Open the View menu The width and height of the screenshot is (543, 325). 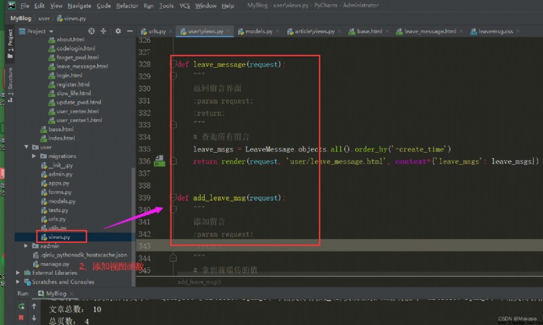(56, 5)
